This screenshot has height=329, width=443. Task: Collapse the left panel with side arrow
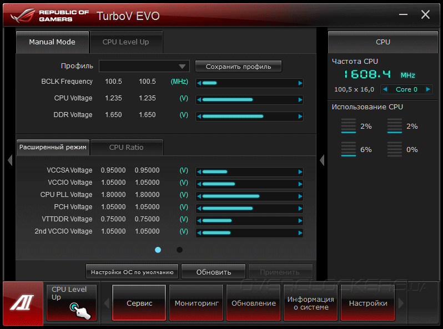10,160
